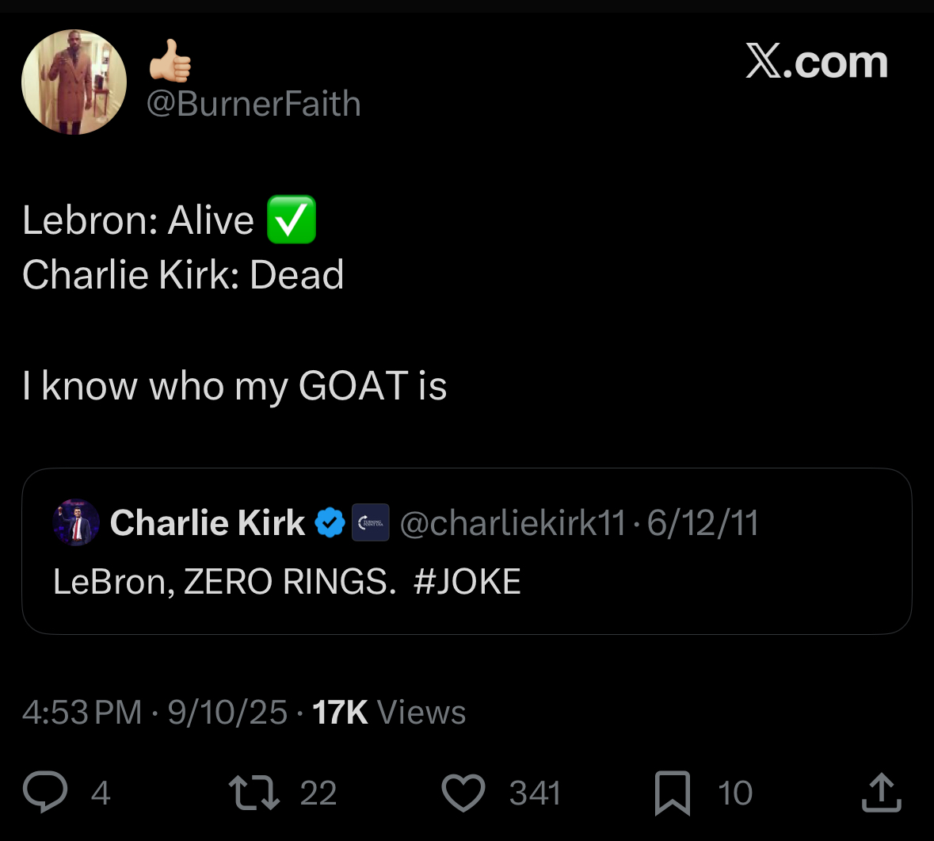Click the green checkmark emoji
This screenshot has height=841, width=934.
pos(292,220)
